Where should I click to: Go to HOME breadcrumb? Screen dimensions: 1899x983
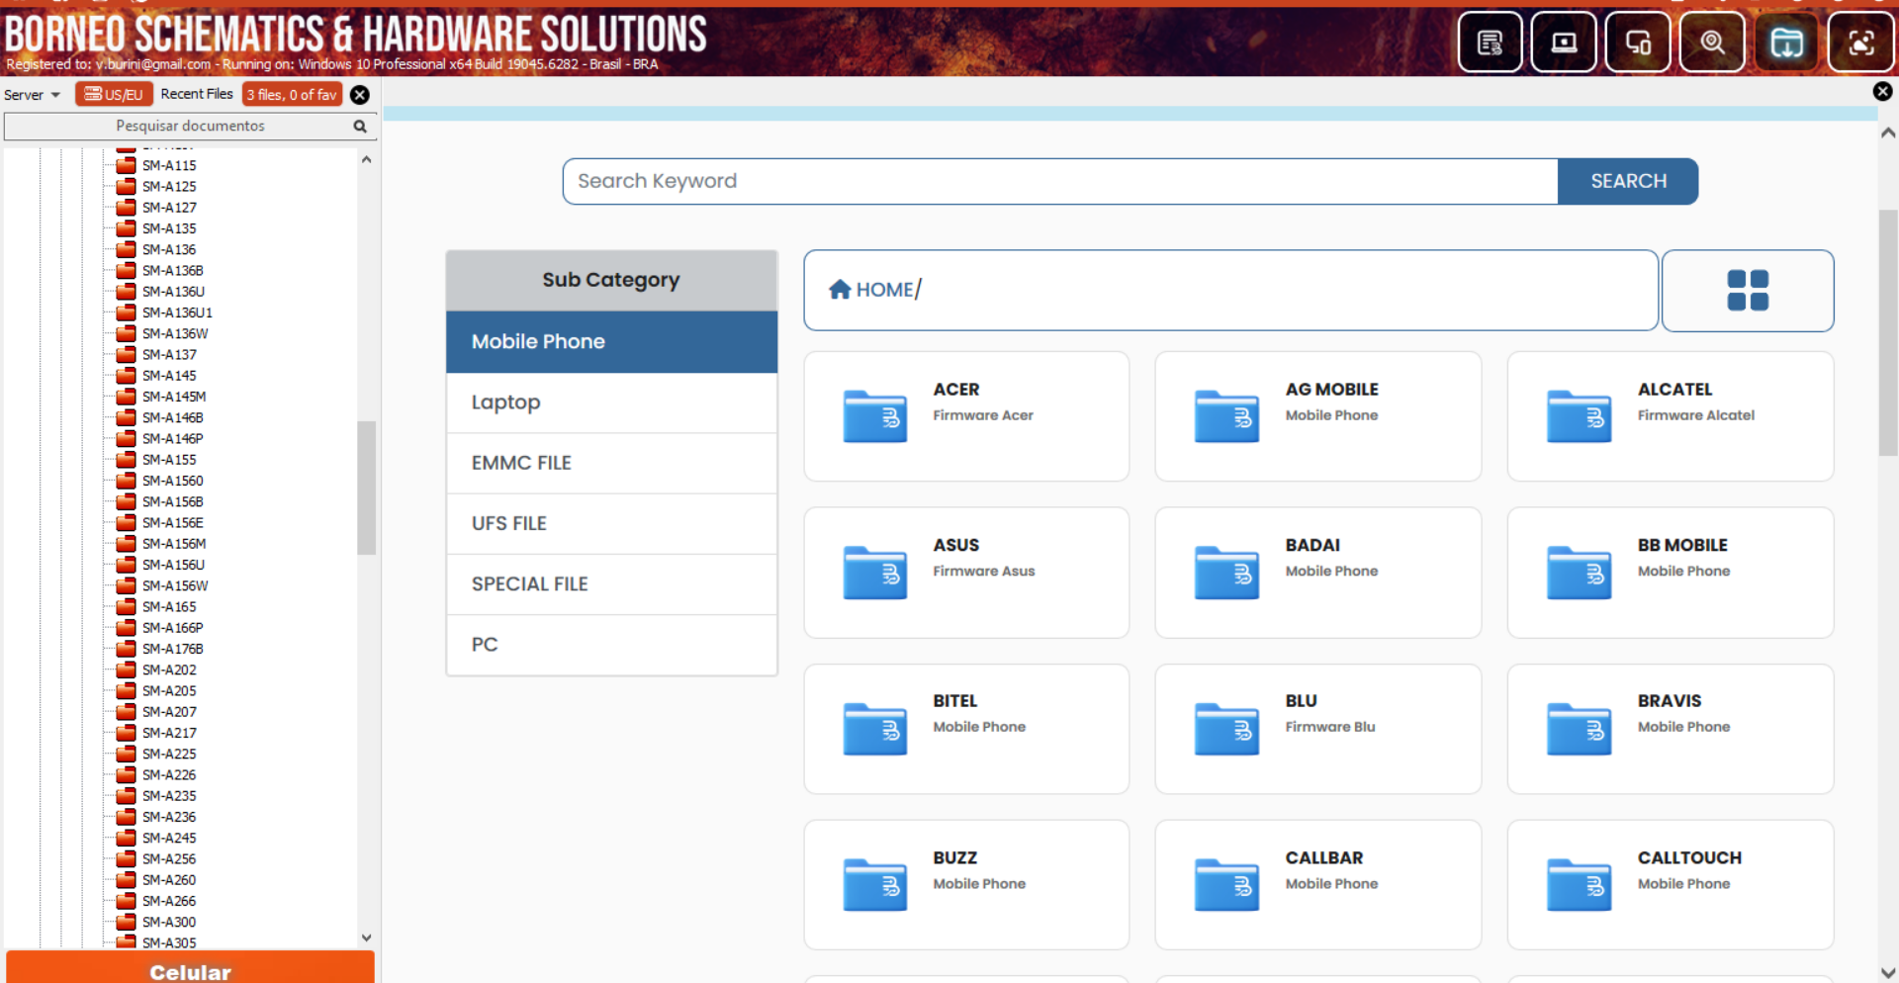[874, 290]
